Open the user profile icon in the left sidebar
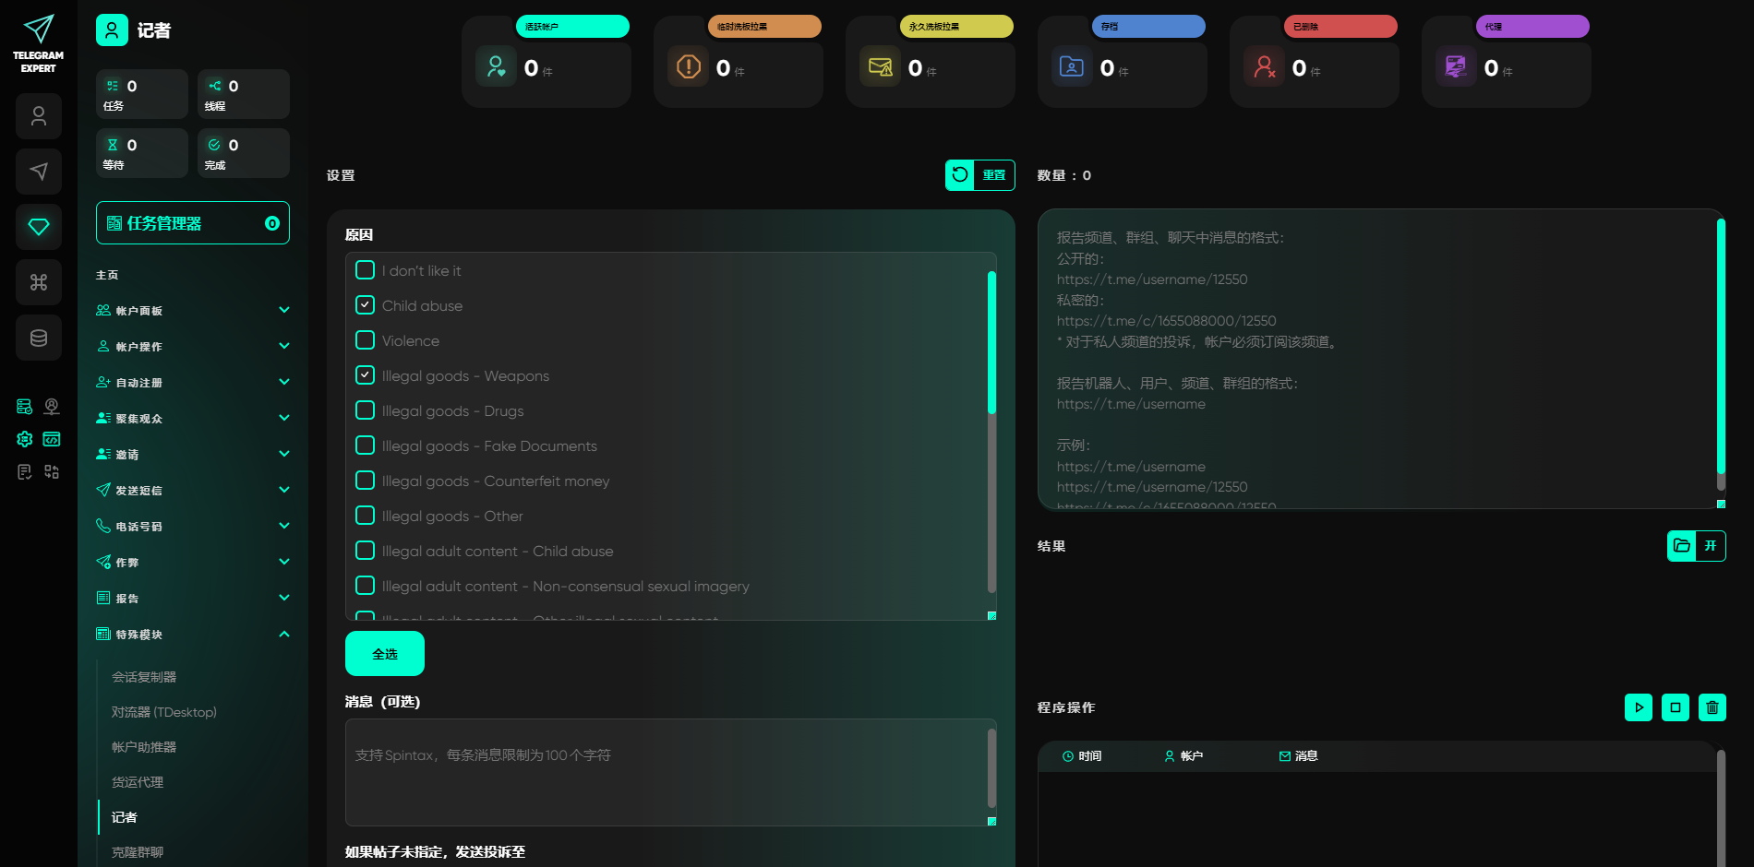Viewport: 1754px width, 867px height. point(39,116)
